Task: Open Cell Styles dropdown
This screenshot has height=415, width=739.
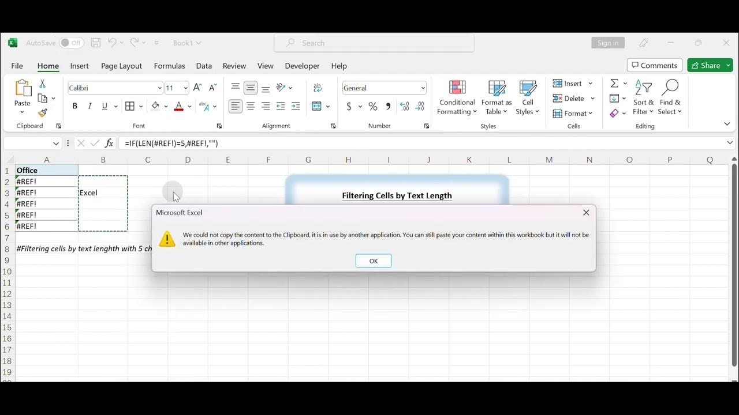Action: [527, 98]
